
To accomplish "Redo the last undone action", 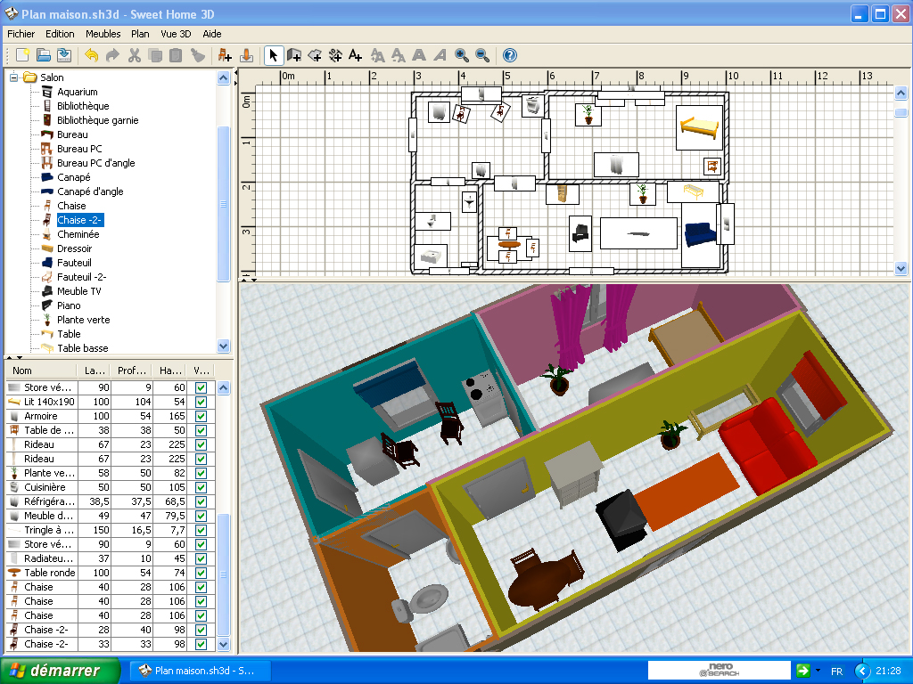I will coord(112,55).
